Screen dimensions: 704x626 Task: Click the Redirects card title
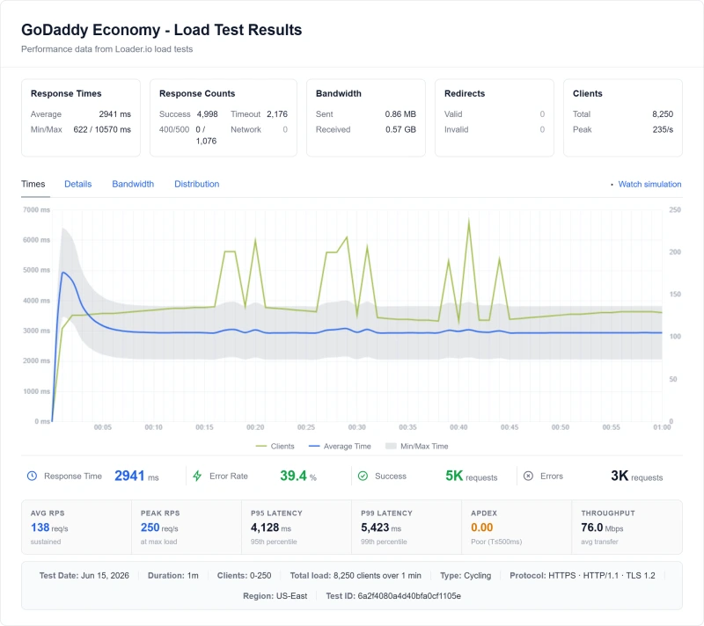point(465,93)
